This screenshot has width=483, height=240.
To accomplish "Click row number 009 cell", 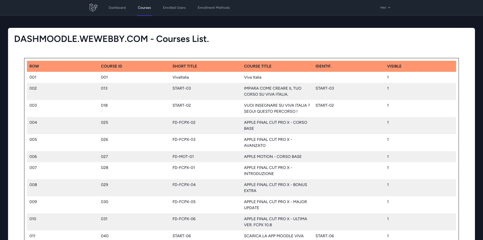I will point(33,202).
